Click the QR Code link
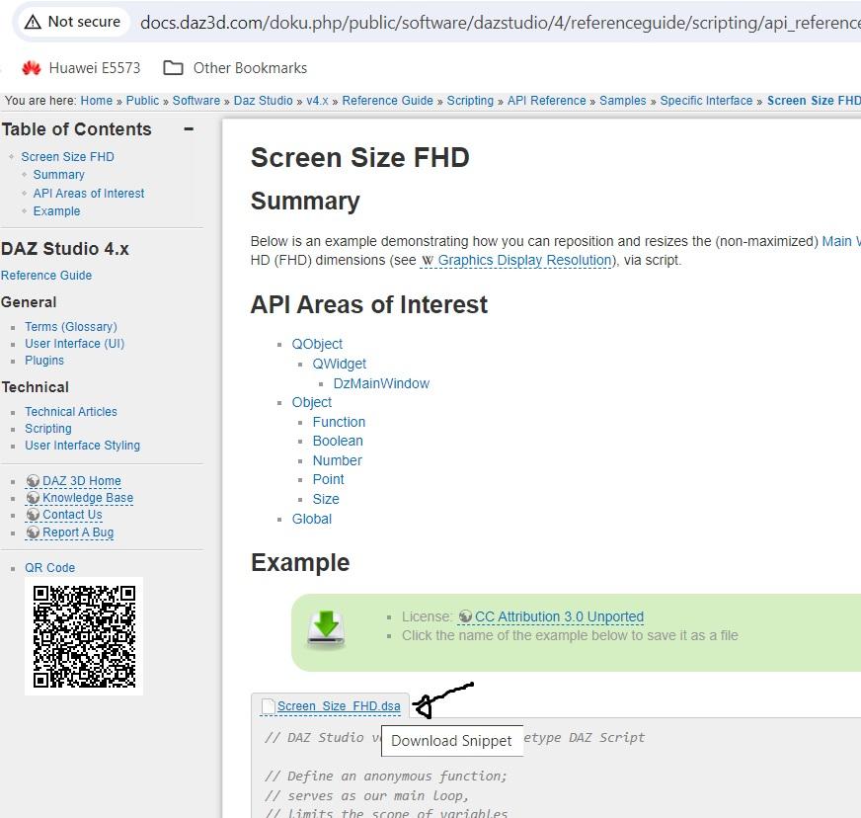Viewport: 861px width, 818px height. [x=50, y=568]
